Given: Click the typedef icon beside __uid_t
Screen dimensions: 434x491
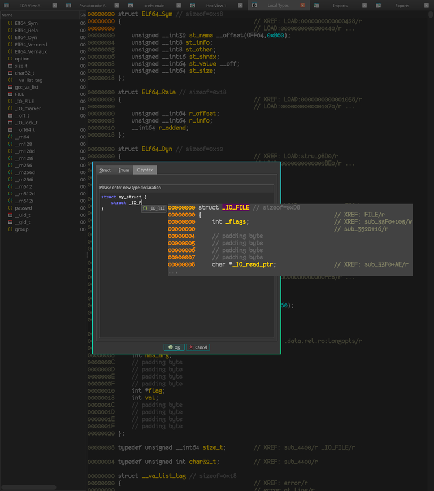Looking at the screenshot, I should [10, 215].
